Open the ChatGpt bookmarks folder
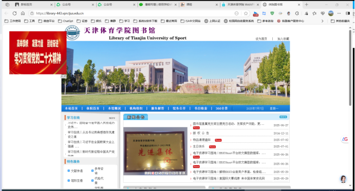 pos(66,21)
